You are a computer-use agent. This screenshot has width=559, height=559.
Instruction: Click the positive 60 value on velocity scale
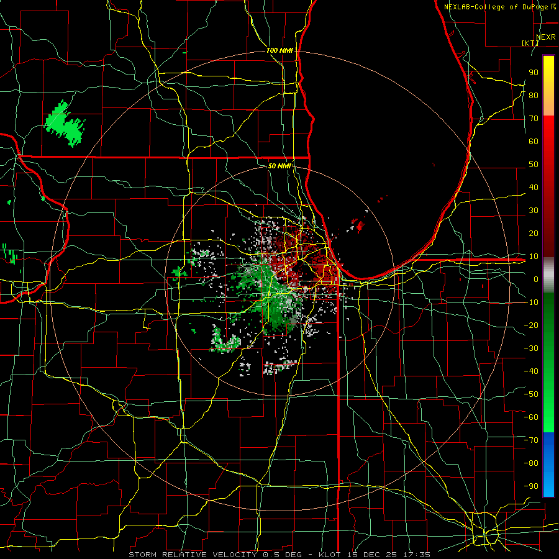pos(534,141)
